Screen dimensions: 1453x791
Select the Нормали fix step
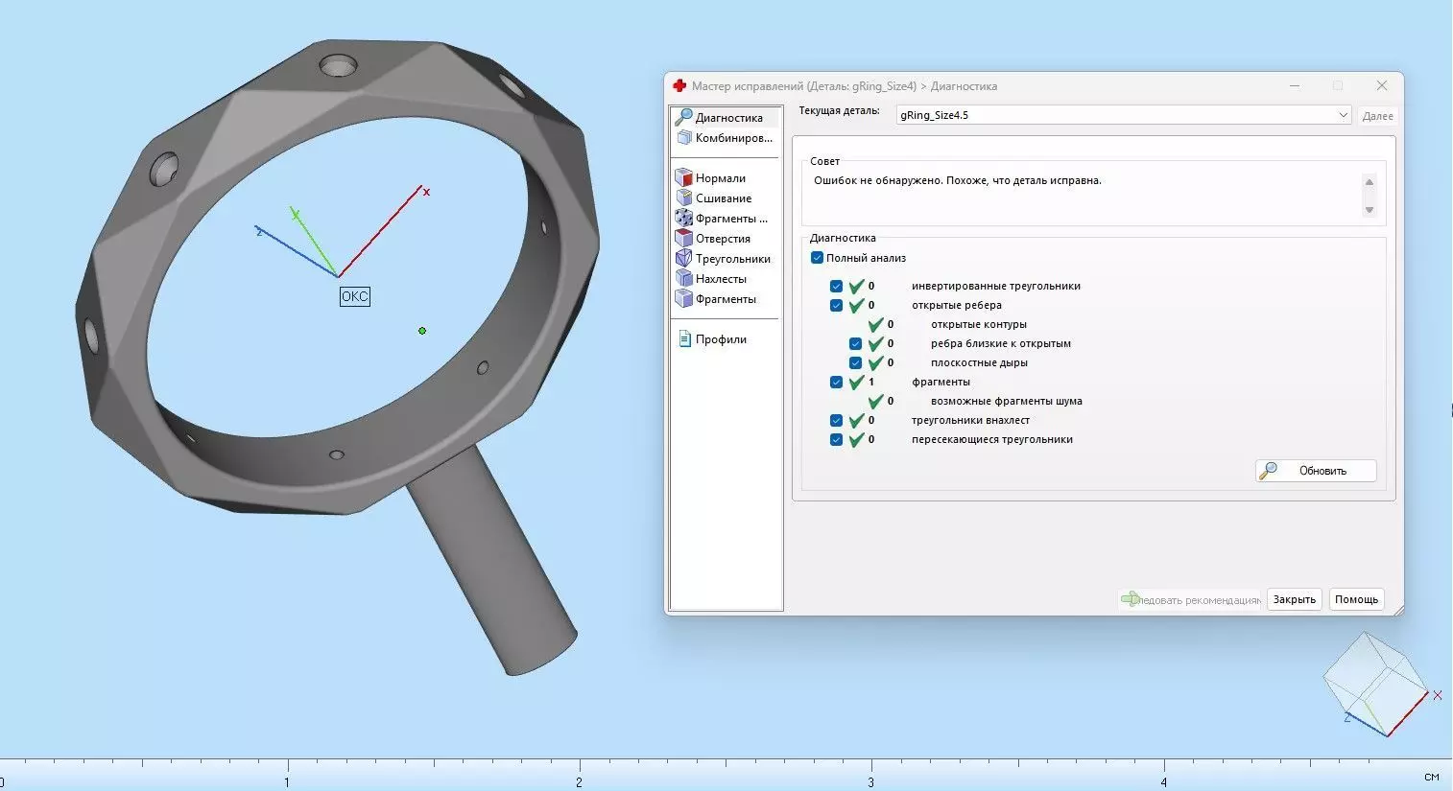pyautogui.click(x=711, y=178)
